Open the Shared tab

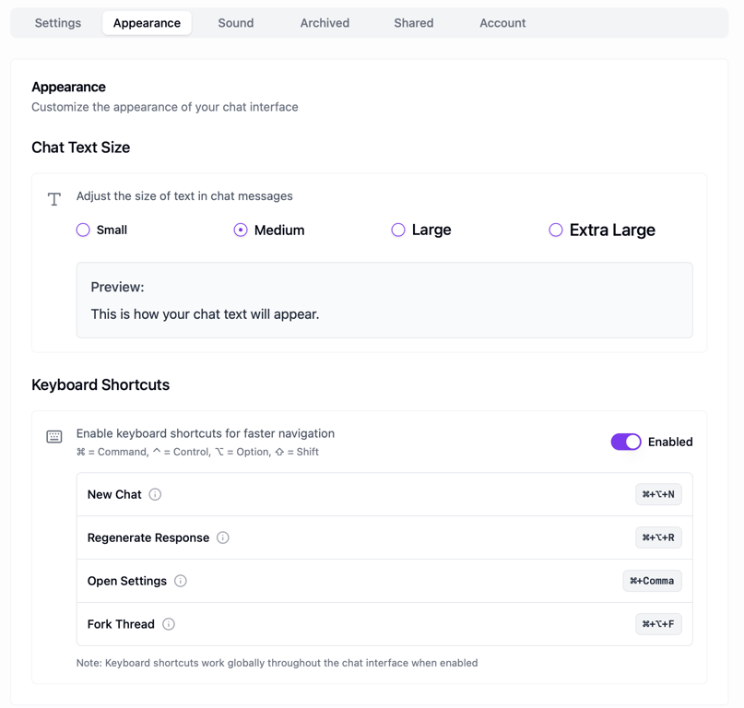pos(414,23)
